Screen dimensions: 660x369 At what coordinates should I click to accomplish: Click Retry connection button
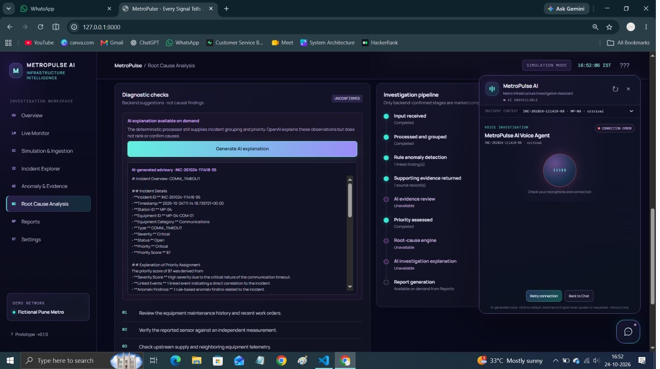[x=544, y=296]
